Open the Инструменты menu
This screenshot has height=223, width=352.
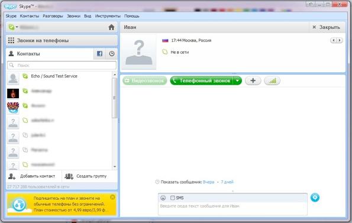pyautogui.click(x=108, y=16)
